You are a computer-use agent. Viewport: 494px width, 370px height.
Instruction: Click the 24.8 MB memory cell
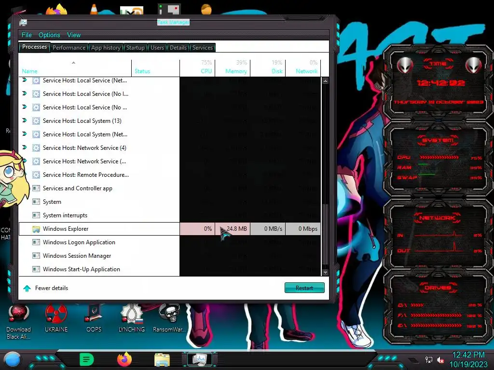pos(233,229)
